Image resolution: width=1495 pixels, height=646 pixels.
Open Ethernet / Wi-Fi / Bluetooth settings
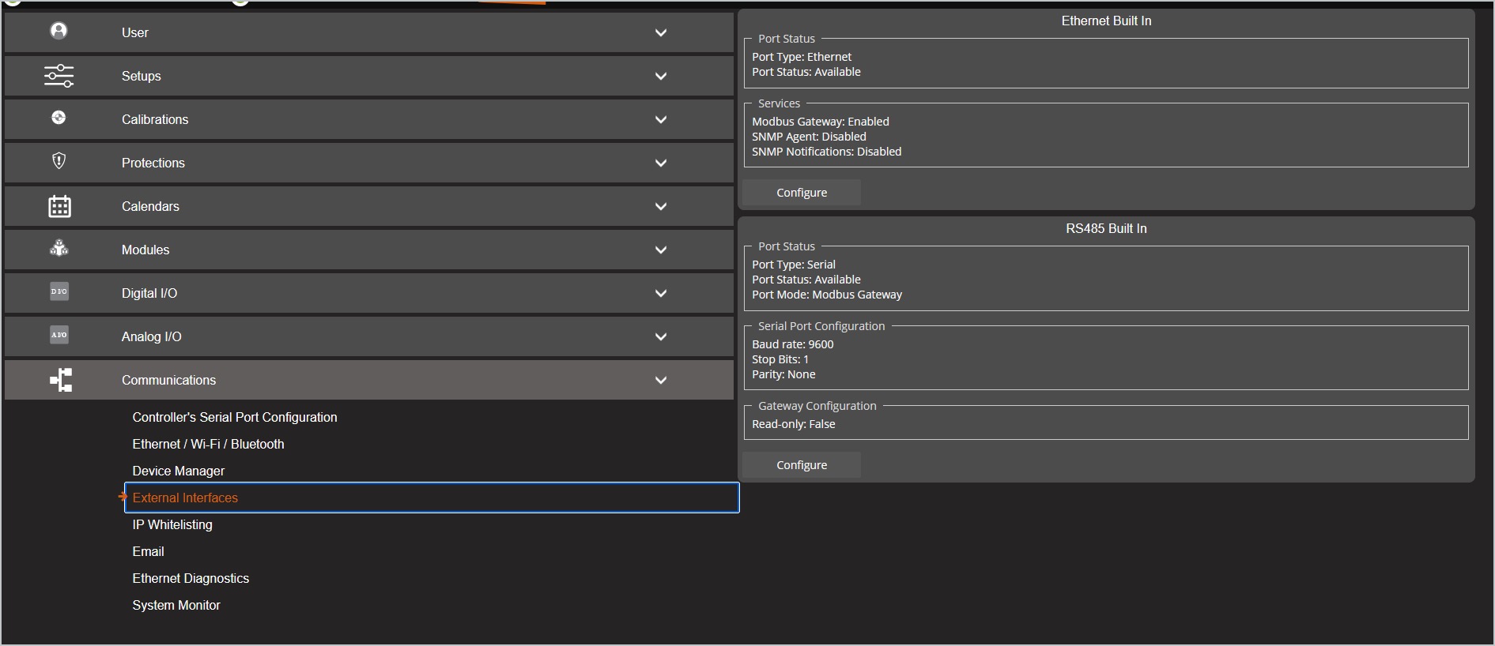208,444
